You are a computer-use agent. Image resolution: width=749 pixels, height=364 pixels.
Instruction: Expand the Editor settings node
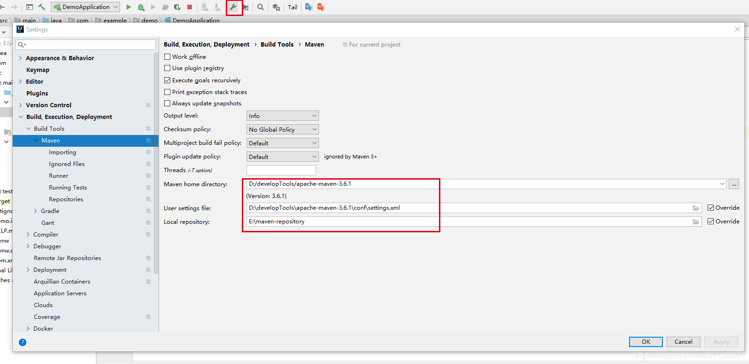[20, 82]
